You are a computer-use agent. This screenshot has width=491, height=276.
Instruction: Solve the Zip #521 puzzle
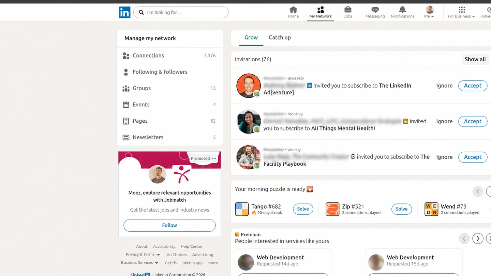[401, 209]
